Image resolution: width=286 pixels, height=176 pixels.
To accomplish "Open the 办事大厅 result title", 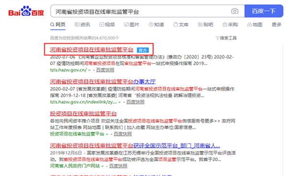I will click(103, 82).
